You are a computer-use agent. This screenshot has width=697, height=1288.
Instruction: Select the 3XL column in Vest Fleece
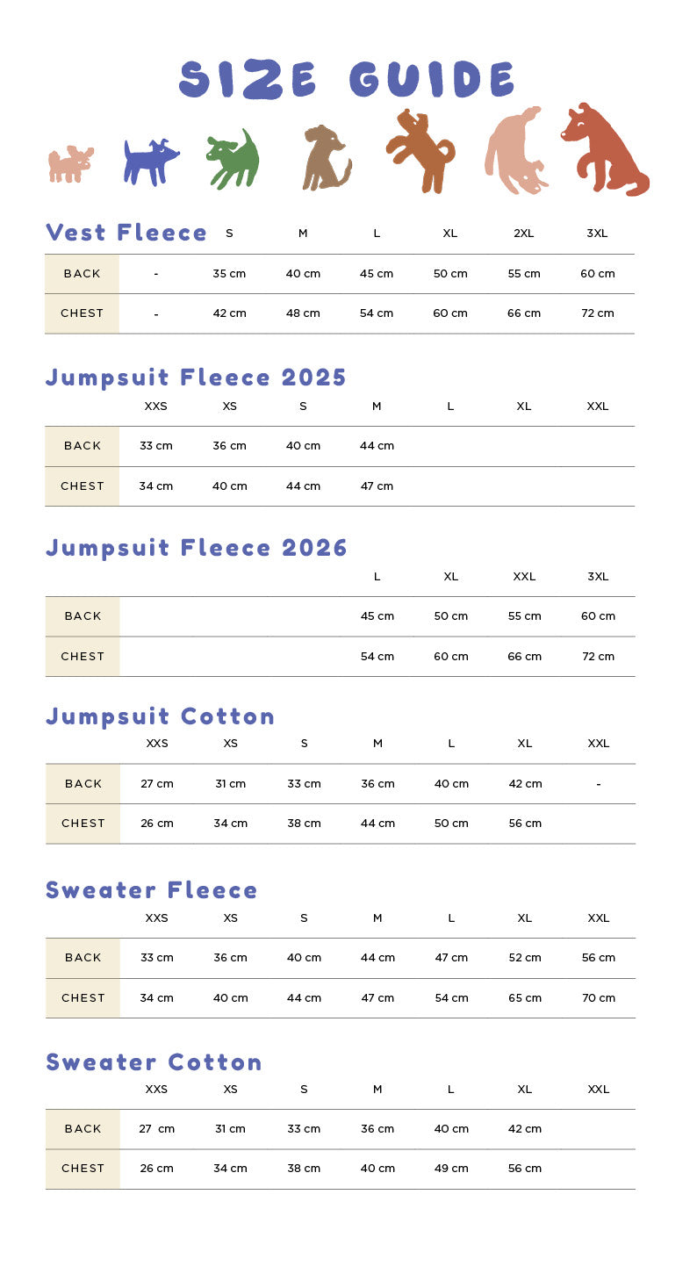click(x=597, y=234)
